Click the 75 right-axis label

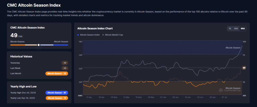244,55
